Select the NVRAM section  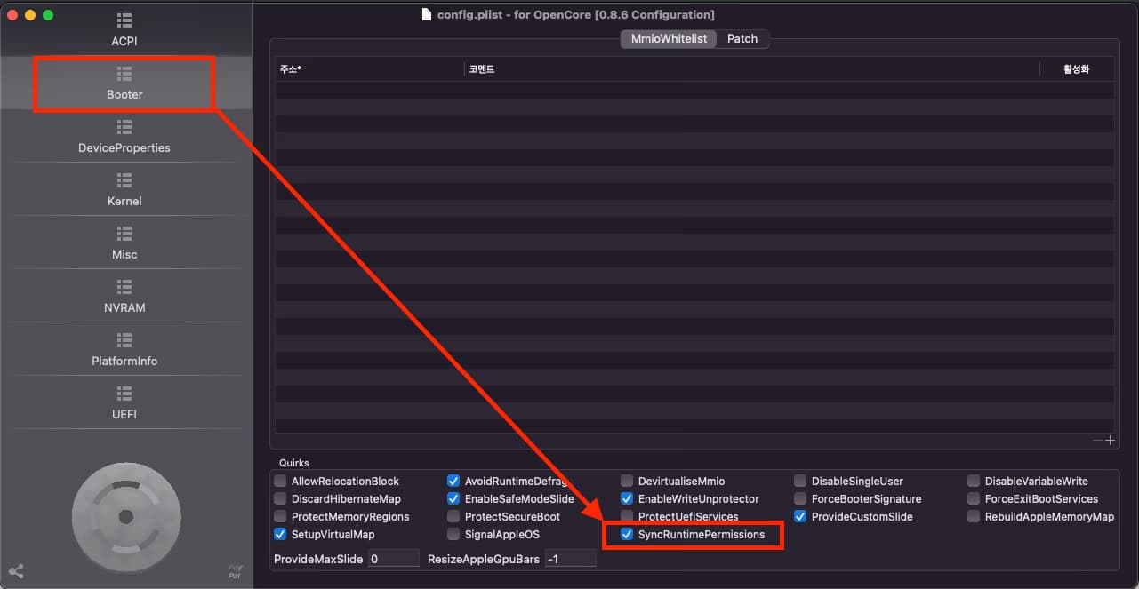(124, 298)
